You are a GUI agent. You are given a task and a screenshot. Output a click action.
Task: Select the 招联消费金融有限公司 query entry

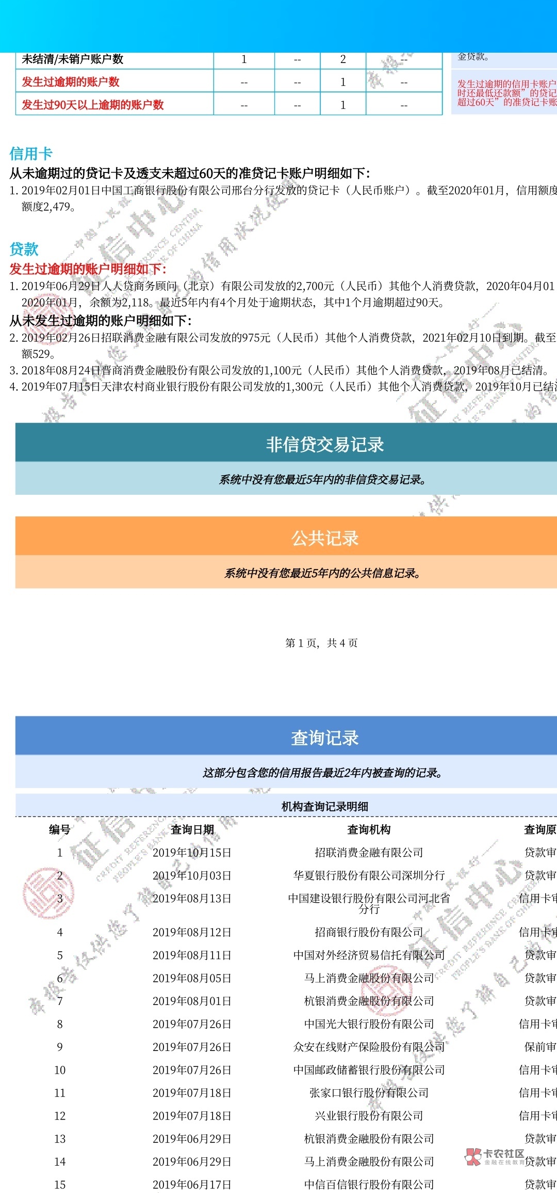pyautogui.click(x=369, y=853)
